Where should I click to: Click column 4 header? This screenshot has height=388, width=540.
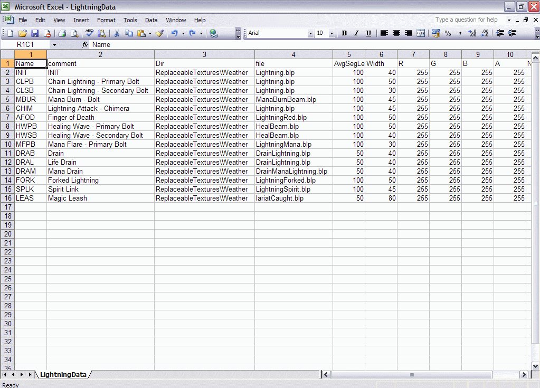(x=293, y=54)
